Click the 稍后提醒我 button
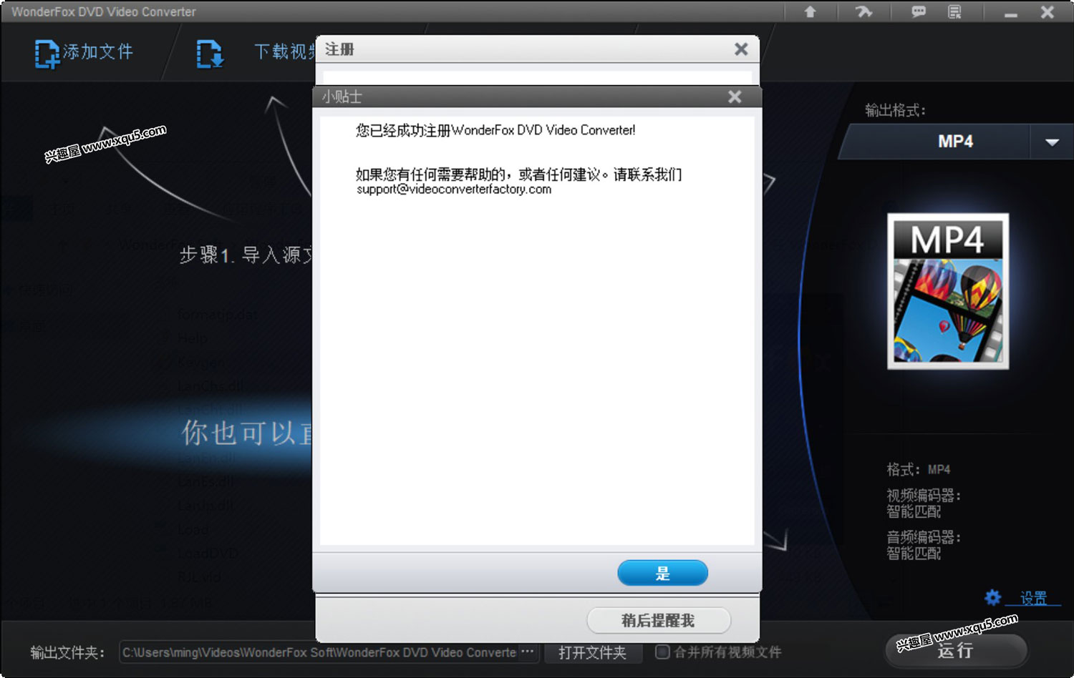1074x678 pixels. pyautogui.click(x=659, y=620)
